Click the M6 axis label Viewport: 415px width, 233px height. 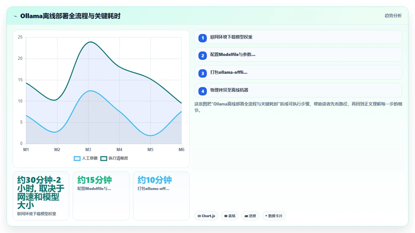point(182,150)
